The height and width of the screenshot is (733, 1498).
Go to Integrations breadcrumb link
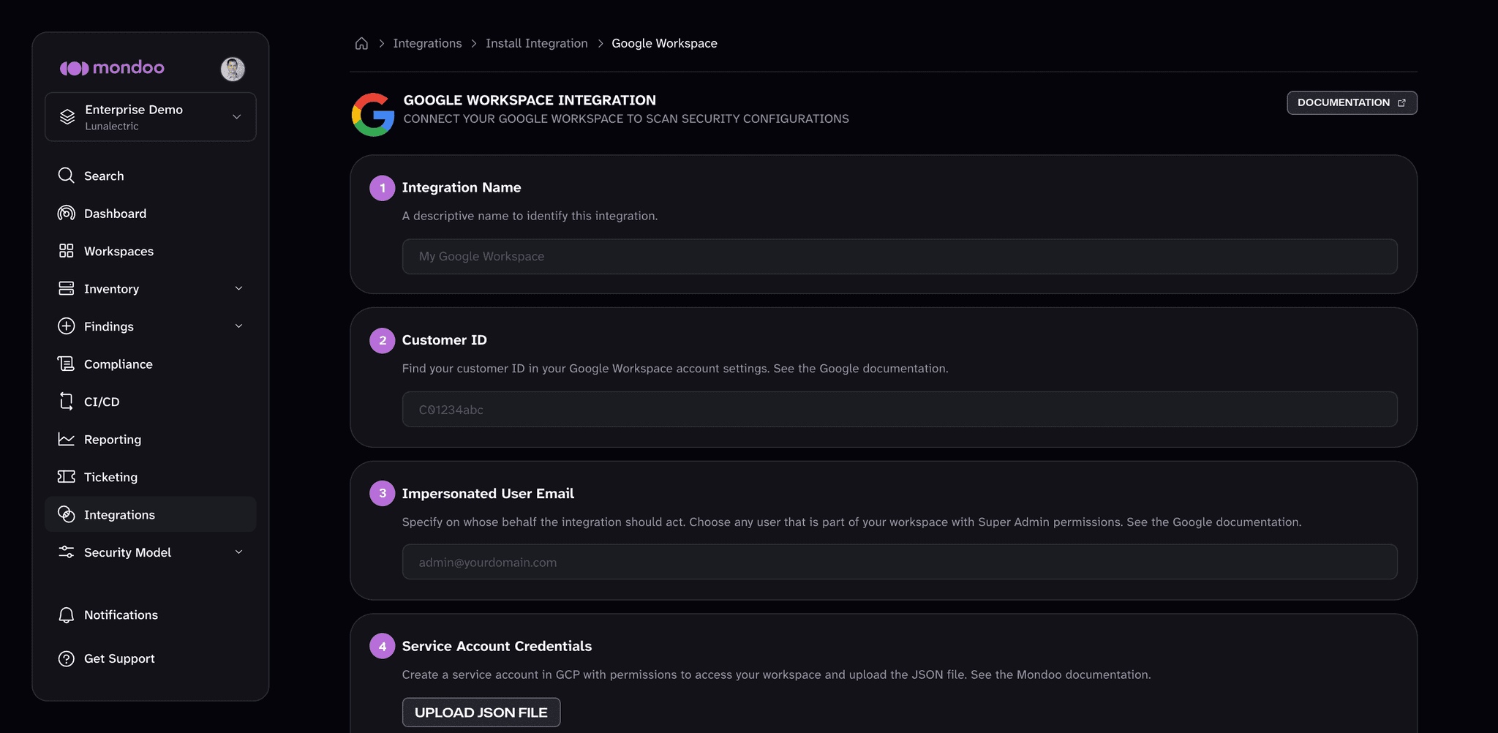pos(427,43)
